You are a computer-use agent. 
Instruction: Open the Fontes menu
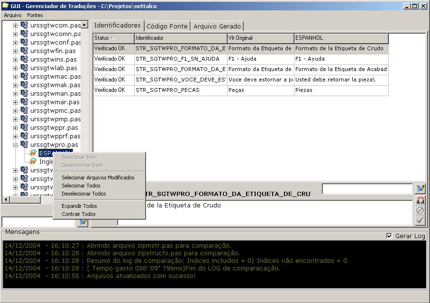tap(35, 15)
